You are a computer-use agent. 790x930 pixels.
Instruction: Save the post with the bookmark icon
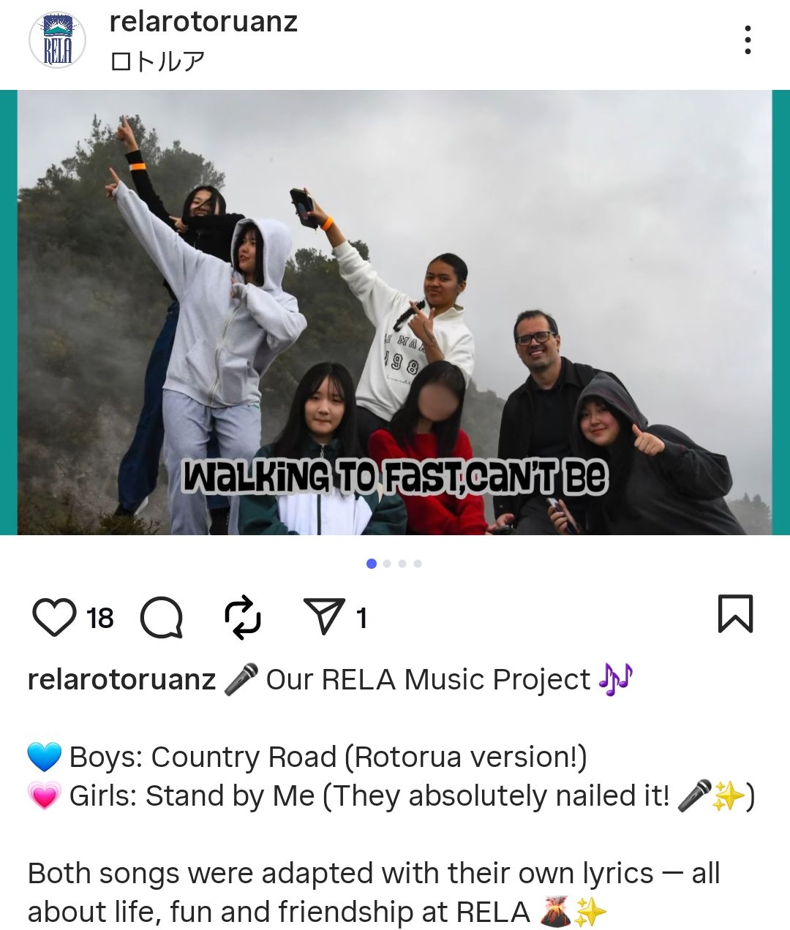(x=735, y=614)
